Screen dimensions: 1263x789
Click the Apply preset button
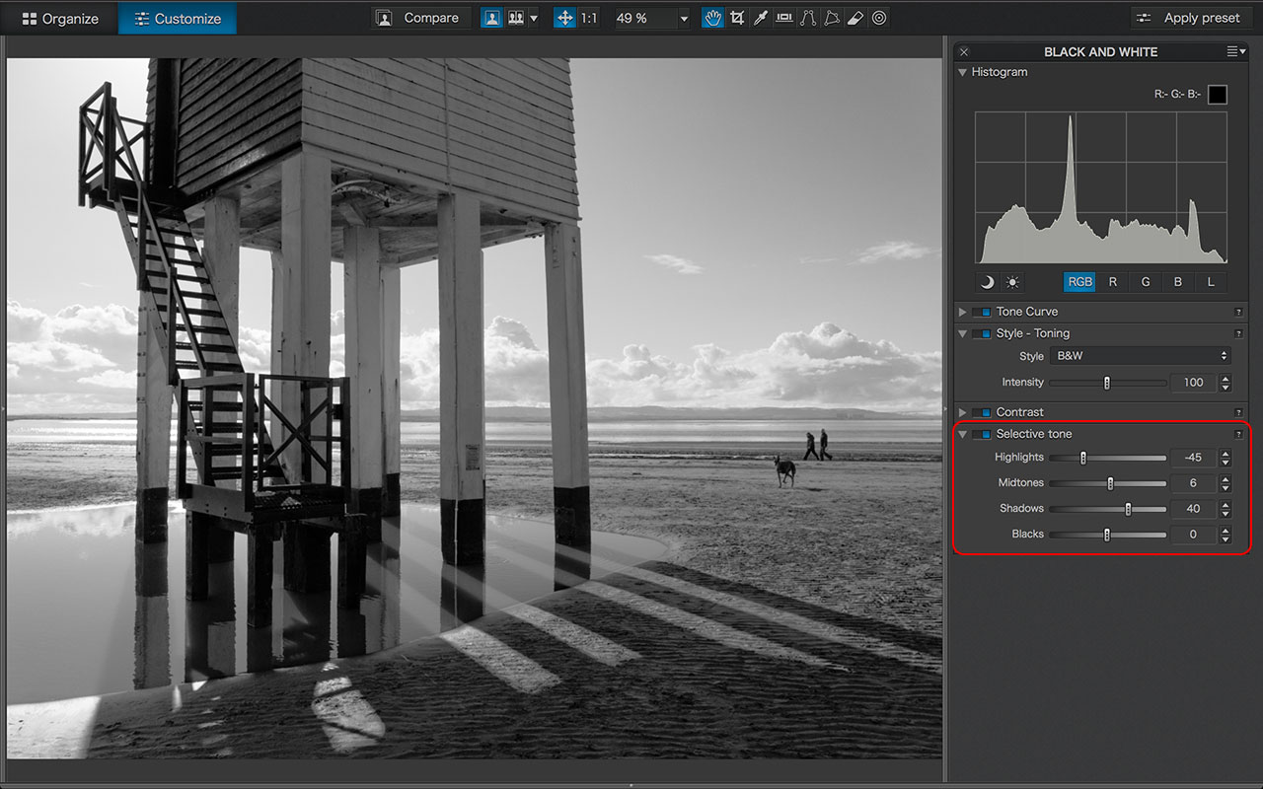tap(1191, 18)
